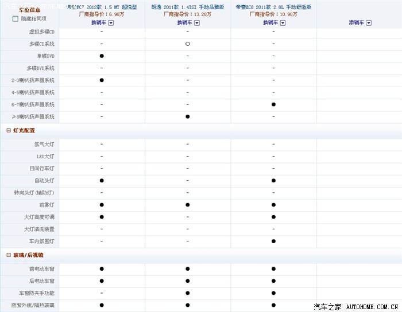Image resolution: width=402 pixels, height=312 pixels.
Task: Click the EC8 dot in 6-7喇叭扬声器系统 row
Action: [x=273, y=104]
